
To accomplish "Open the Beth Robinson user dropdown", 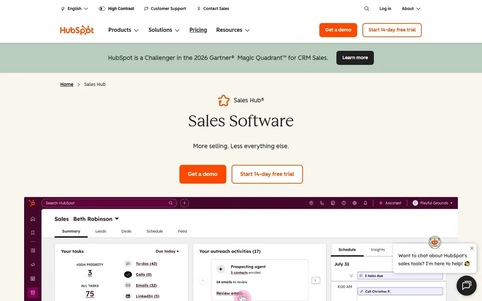I will [x=96, y=219].
